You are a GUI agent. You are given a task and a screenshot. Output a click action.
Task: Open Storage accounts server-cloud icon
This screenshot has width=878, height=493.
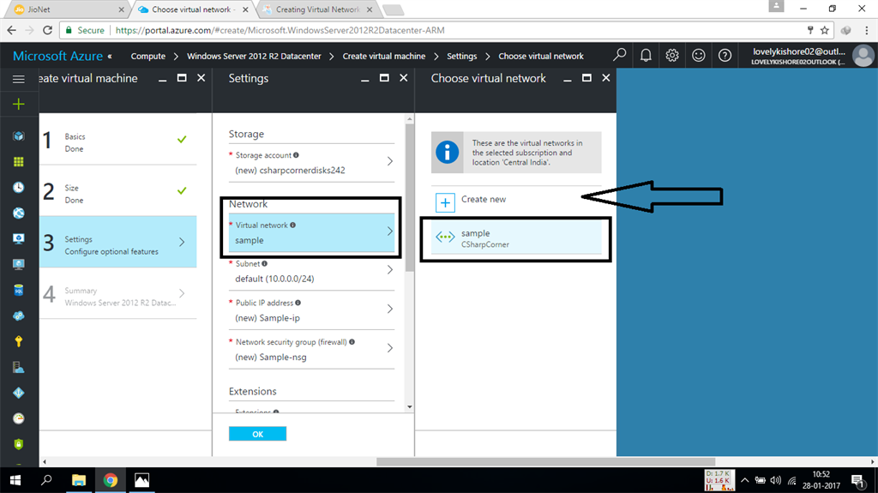[x=19, y=368]
